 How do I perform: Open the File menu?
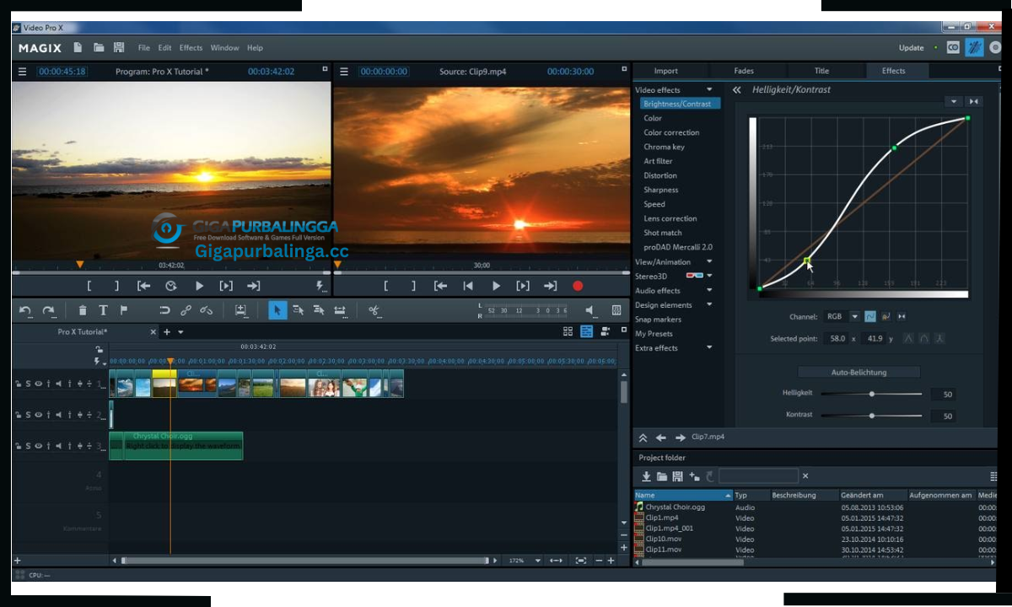click(143, 48)
